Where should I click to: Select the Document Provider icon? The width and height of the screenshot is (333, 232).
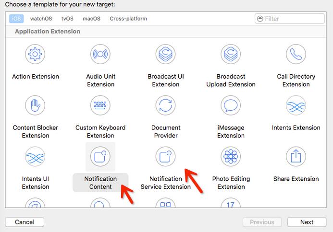[x=166, y=105]
